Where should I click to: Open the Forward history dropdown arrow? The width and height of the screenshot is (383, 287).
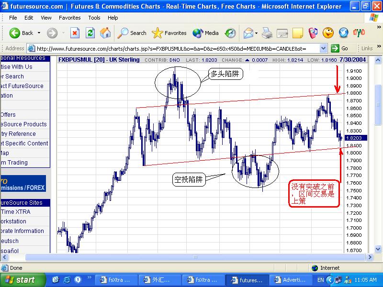click(63, 33)
